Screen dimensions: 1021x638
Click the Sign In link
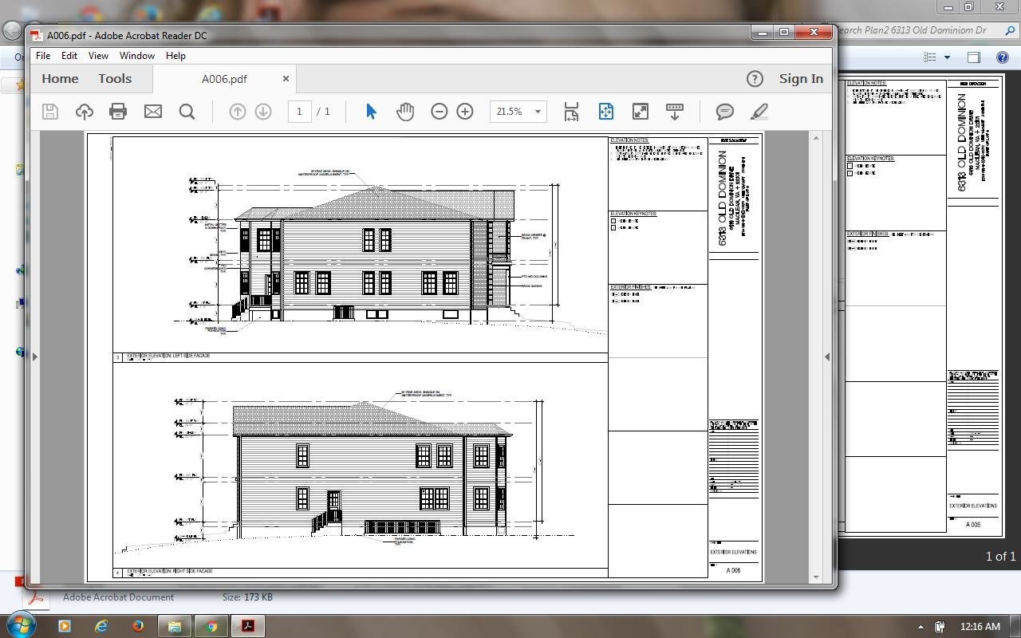(x=801, y=78)
